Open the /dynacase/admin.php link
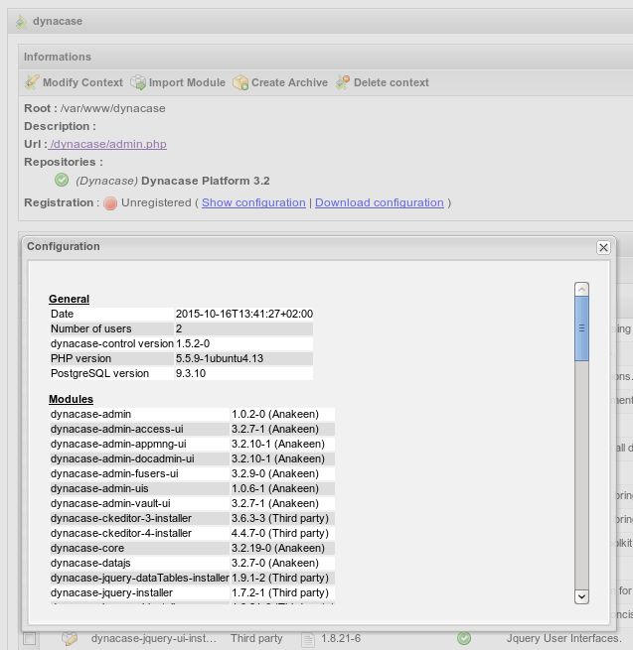 point(107,144)
